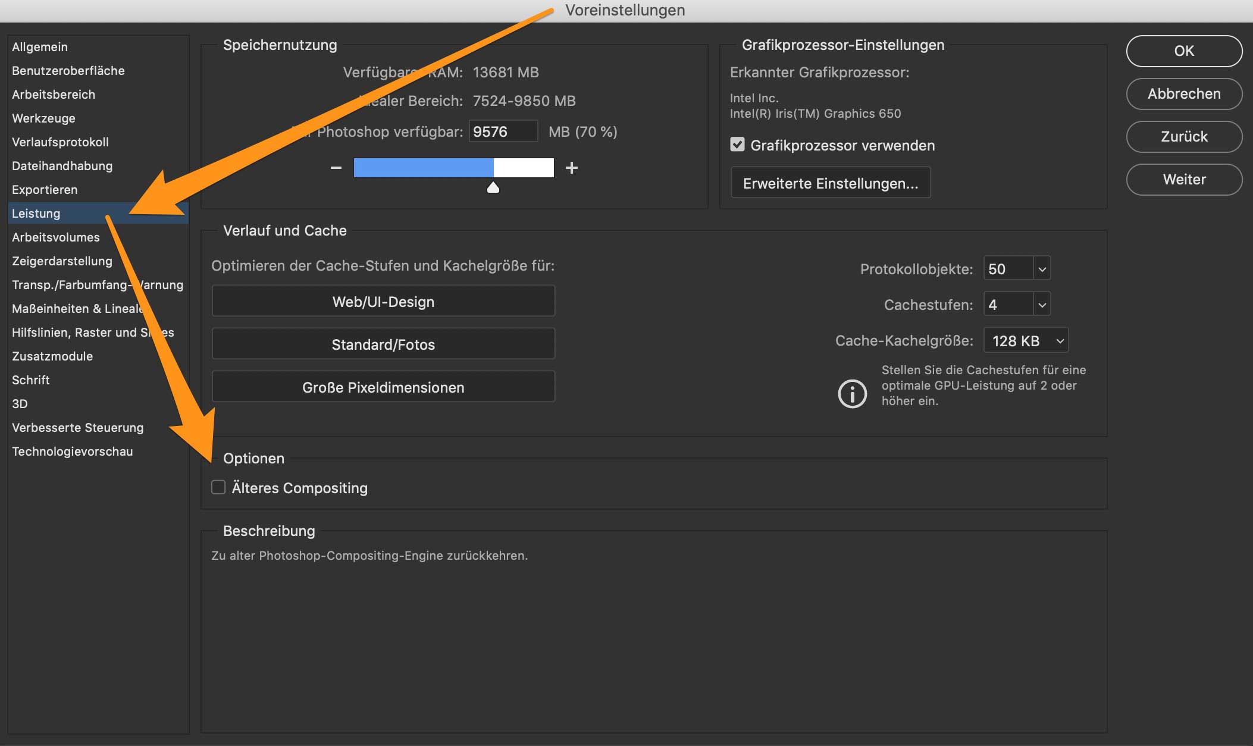Image resolution: width=1253 pixels, height=746 pixels.
Task: Click the Abbrechen button
Action: point(1183,94)
